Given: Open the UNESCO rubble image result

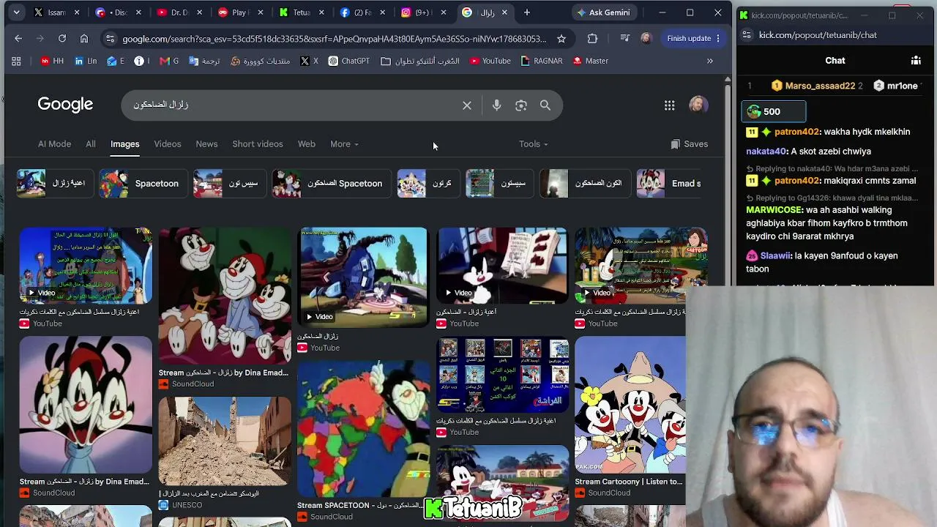Looking at the screenshot, I should click(225, 441).
